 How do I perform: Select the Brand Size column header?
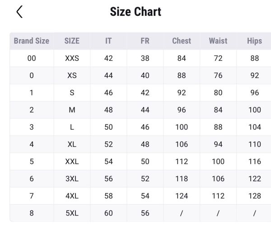click(x=32, y=41)
